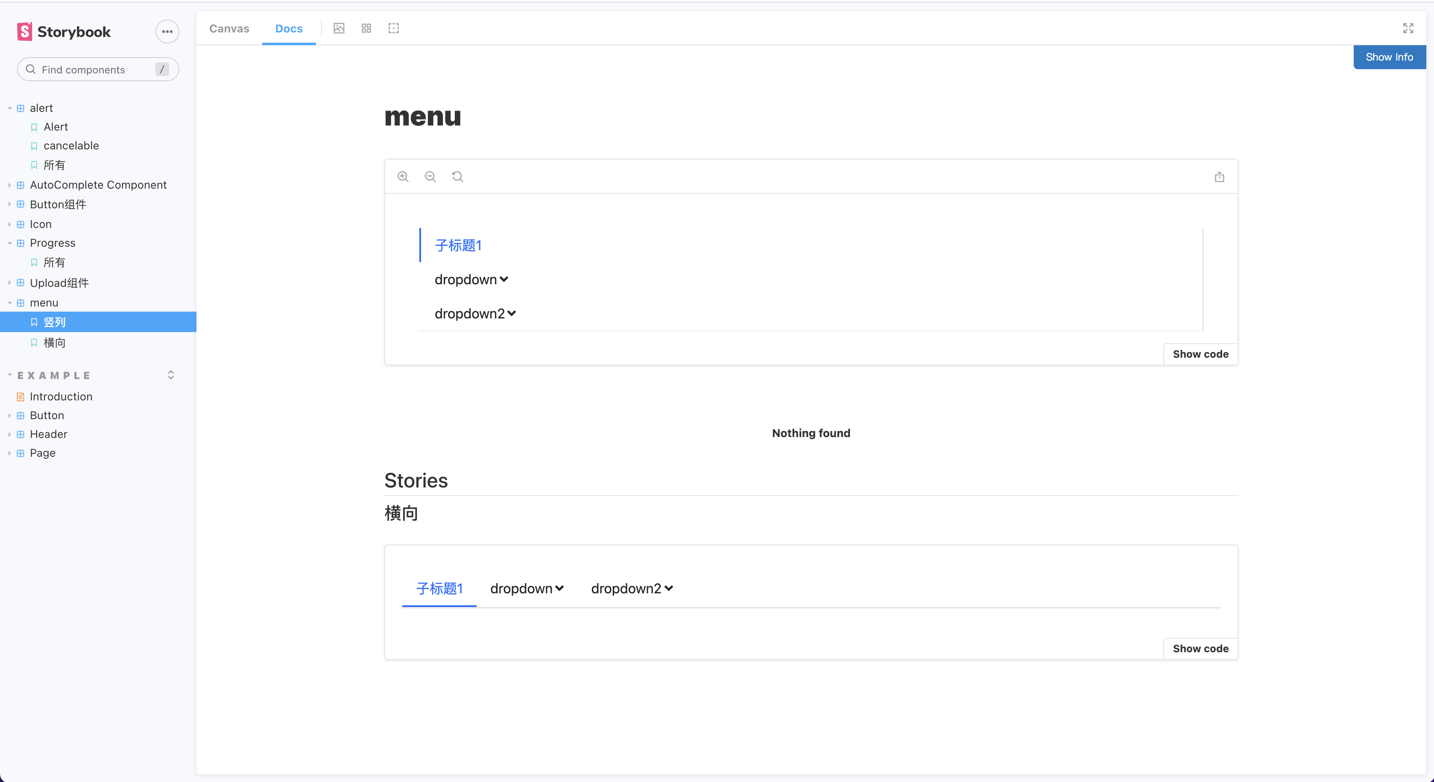Viewport: 1434px width, 782px height.
Task: Click zoom in icon in preview toolbar
Action: point(403,176)
